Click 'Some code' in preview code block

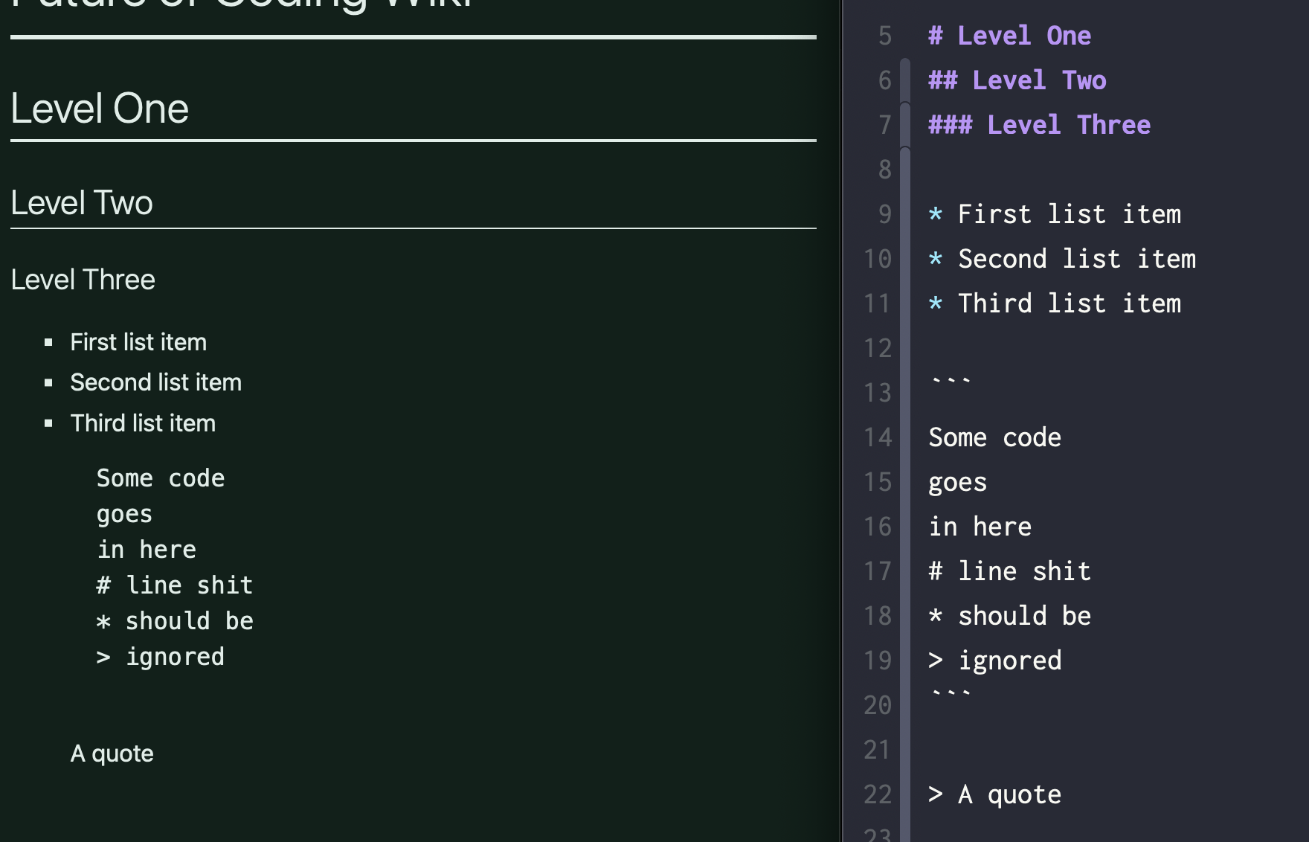(x=161, y=478)
